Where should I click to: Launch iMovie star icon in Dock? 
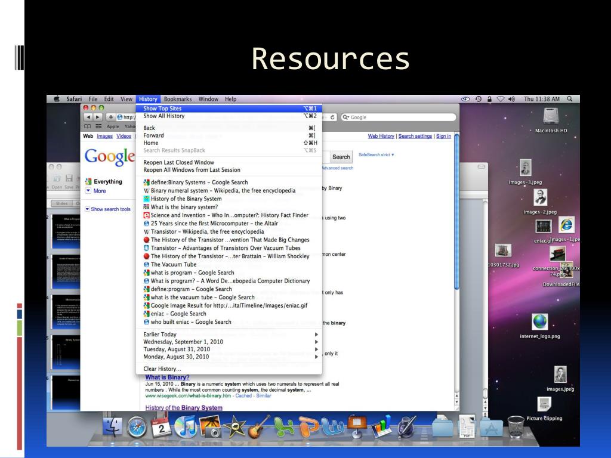pyautogui.click(x=234, y=427)
